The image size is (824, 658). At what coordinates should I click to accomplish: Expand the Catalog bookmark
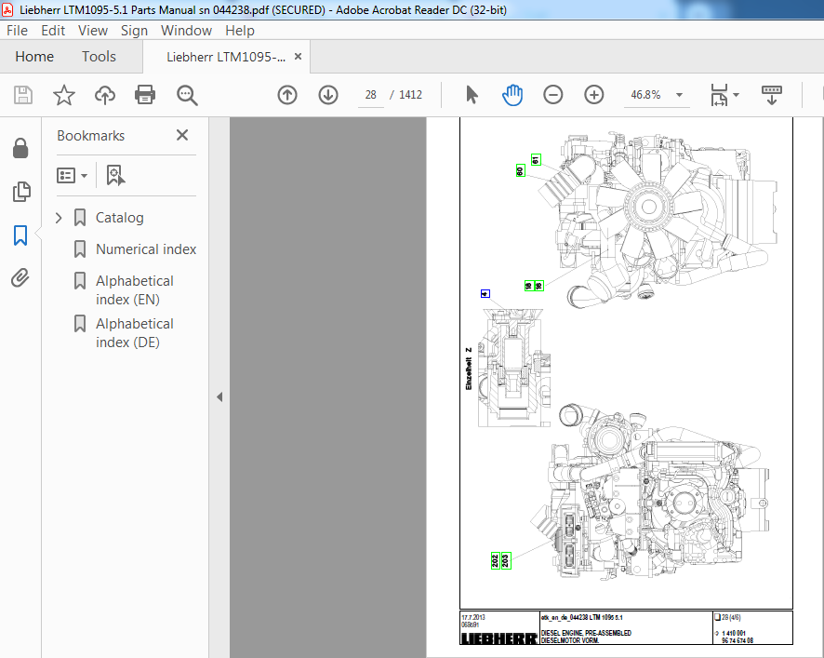[59, 218]
